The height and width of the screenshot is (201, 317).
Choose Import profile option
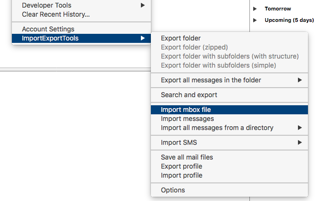181,175
